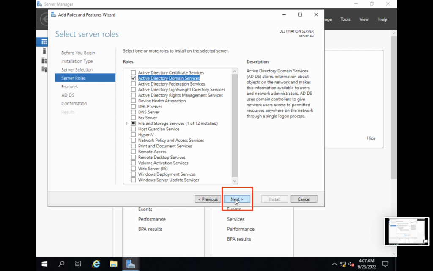The height and width of the screenshot is (271, 433).
Task: Open the View menu in Server Manager
Action: pyautogui.click(x=364, y=19)
